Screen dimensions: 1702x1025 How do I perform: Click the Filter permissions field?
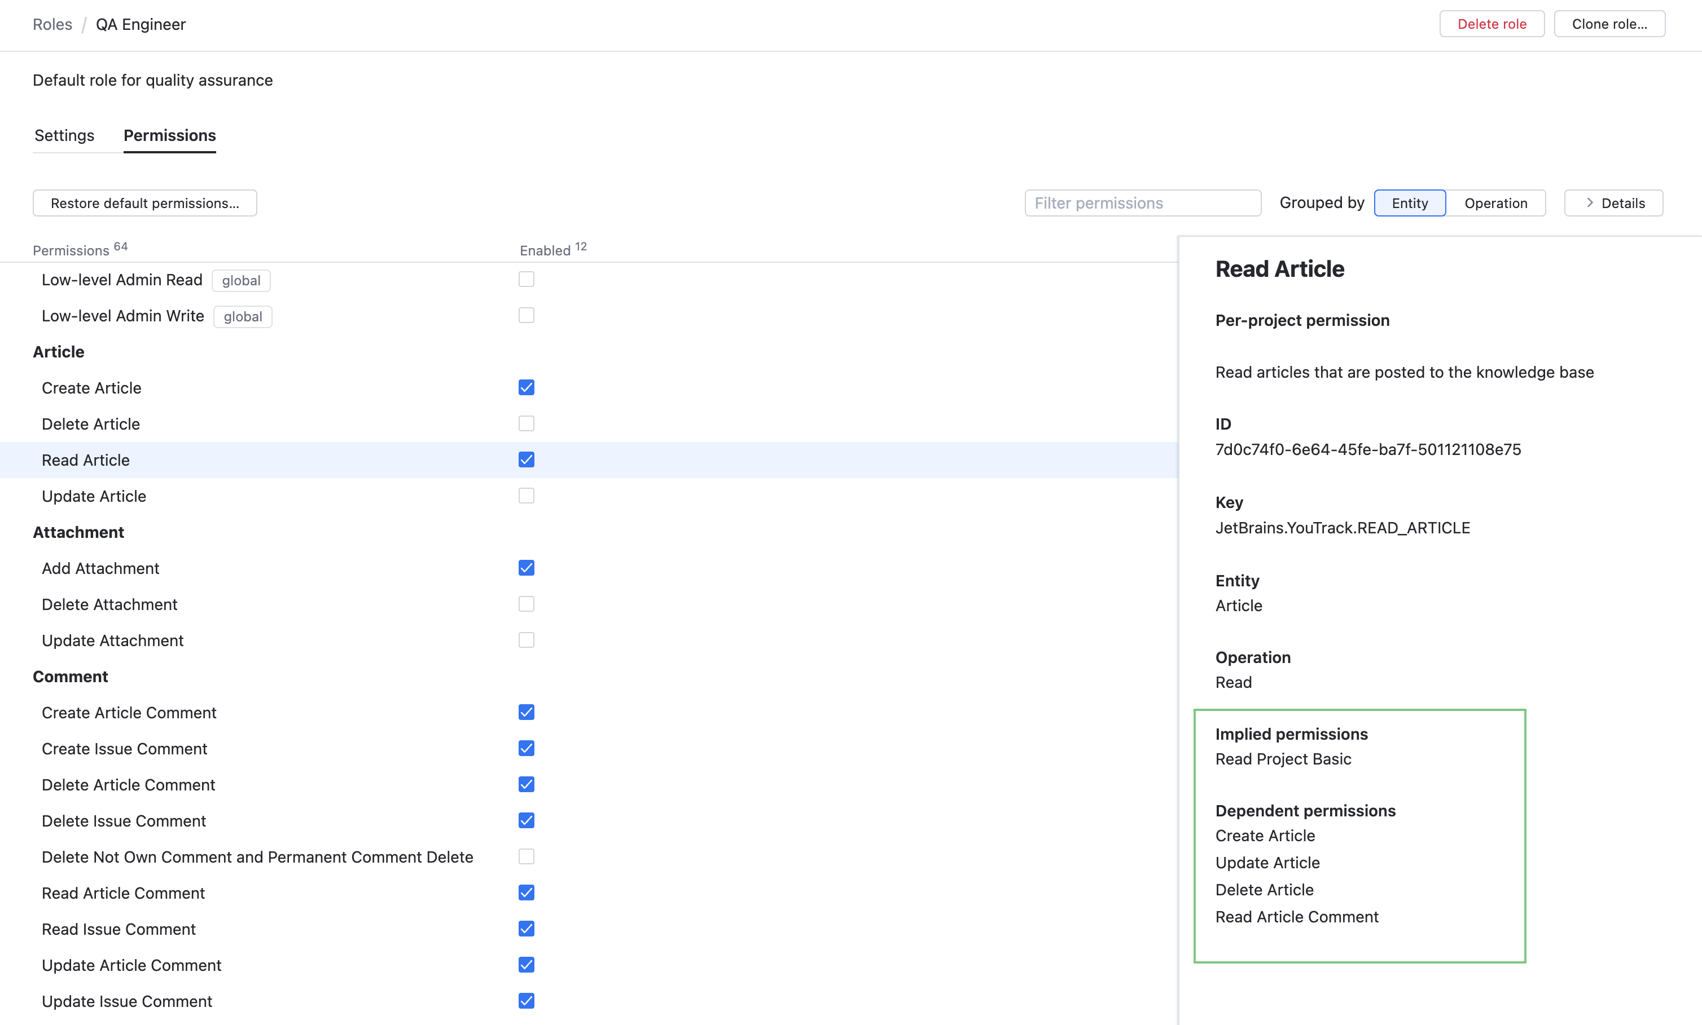pyautogui.click(x=1142, y=203)
